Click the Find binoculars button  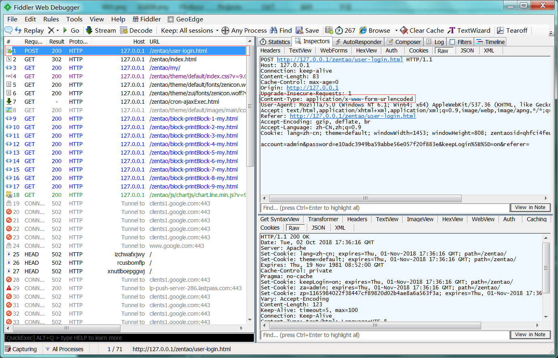click(x=281, y=30)
